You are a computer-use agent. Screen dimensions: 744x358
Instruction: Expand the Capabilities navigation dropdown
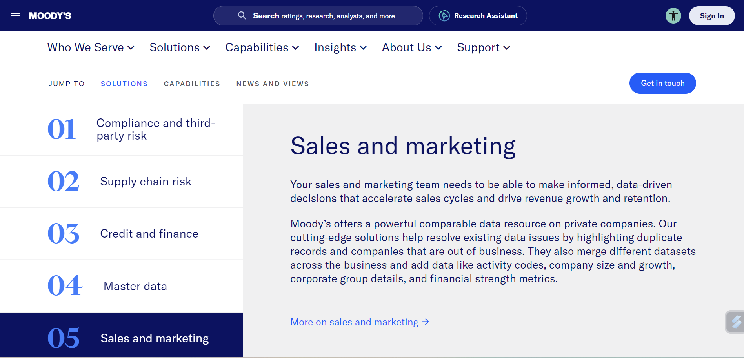coord(262,47)
